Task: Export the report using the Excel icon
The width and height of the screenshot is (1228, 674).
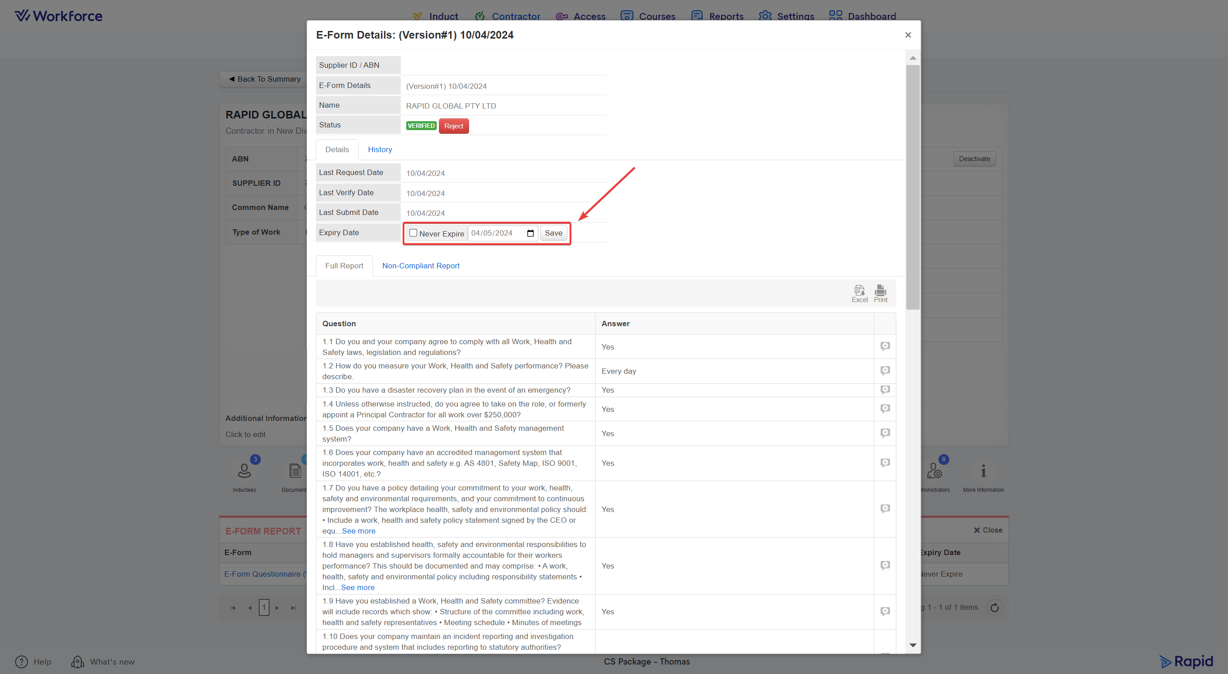Action: click(x=859, y=293)
